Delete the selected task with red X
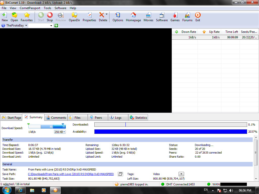Image resolution: width=259 pixels, height=194 pixels. tap(102, 15)
